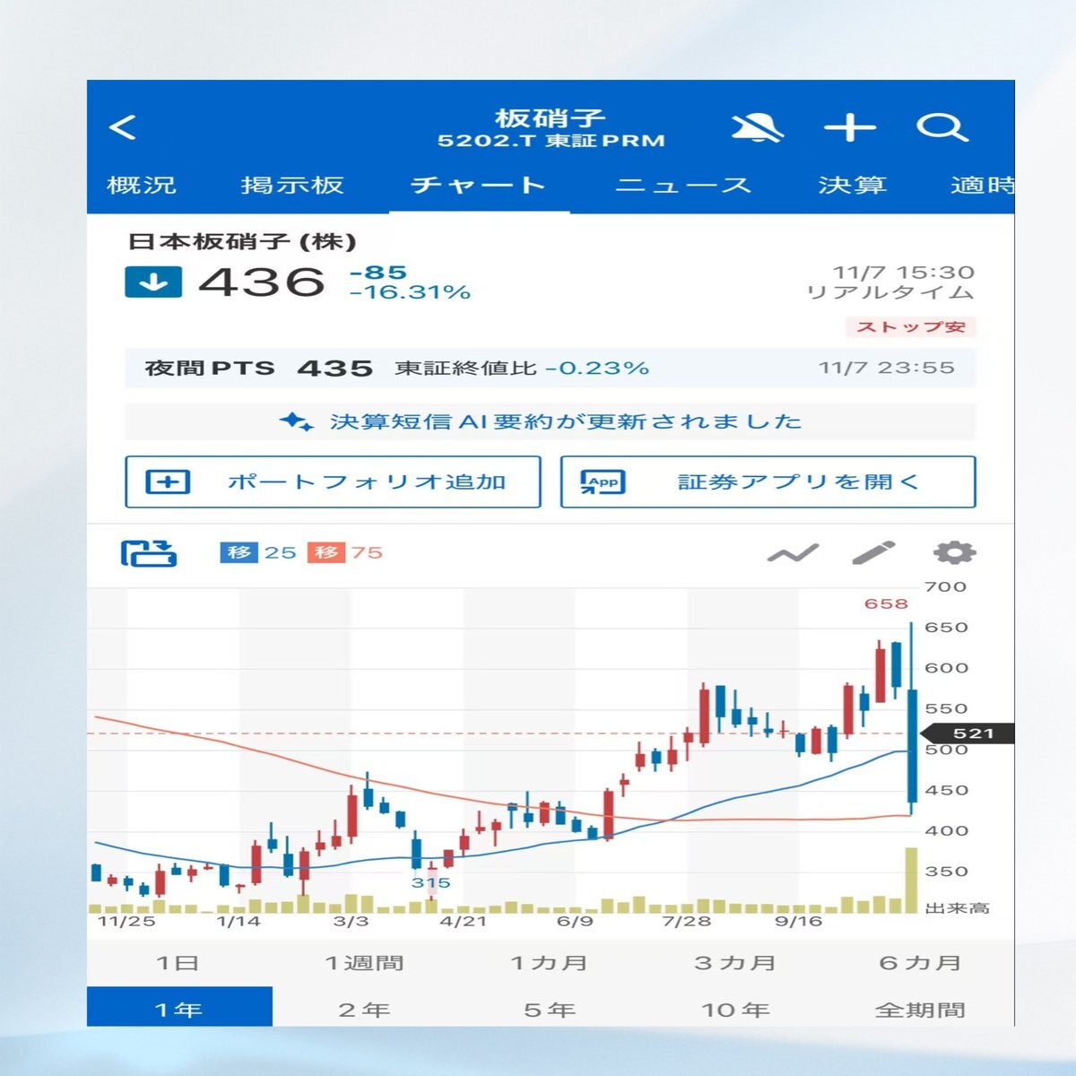Click the ストップ安 badge
The width and height of the screenshot is (1076, 1076).
tap(910, 327)
